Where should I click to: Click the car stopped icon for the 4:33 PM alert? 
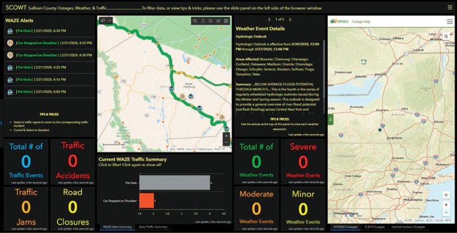10,43
